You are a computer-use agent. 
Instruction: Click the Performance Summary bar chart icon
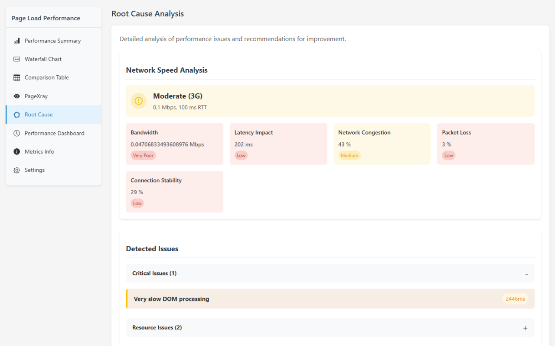point(17,41)
